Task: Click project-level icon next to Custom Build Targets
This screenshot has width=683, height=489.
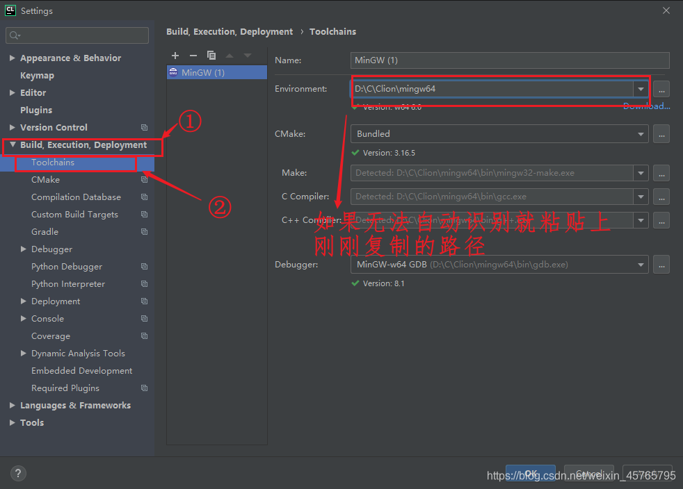Action: (x=144, y=215)
